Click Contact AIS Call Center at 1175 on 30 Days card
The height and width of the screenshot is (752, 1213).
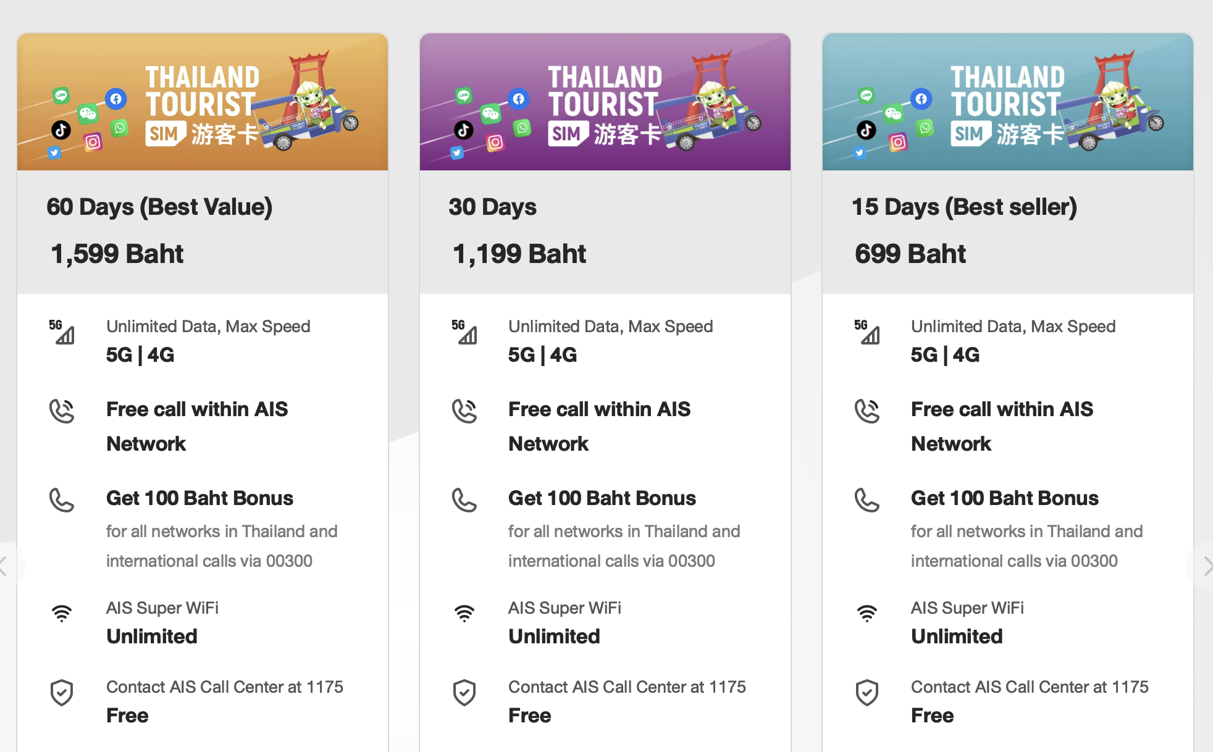[x=627, y=687]
